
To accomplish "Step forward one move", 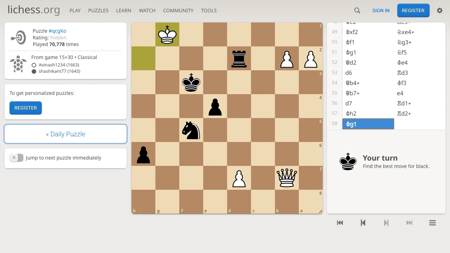I will click(x=386, y=222).
